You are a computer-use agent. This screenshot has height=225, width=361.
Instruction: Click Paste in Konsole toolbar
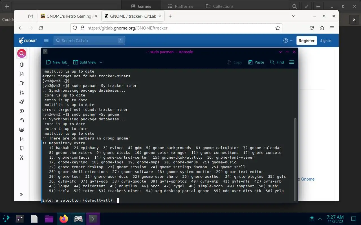pos(256,62)
